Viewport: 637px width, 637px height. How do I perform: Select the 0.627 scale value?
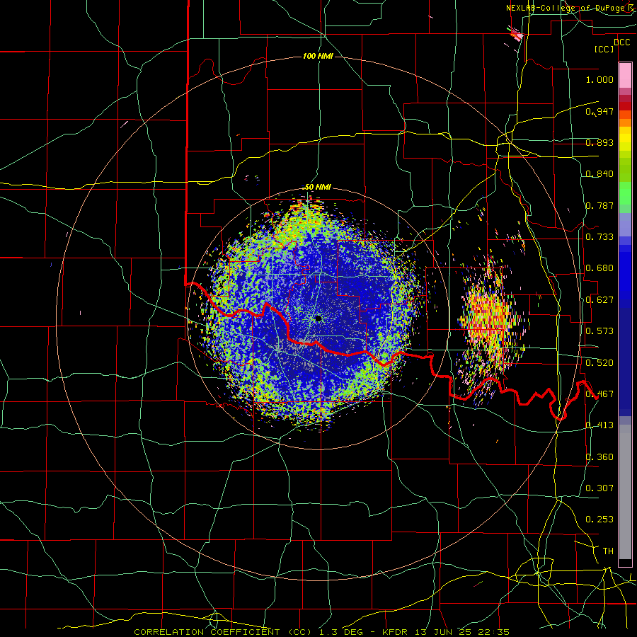point(599,300)
